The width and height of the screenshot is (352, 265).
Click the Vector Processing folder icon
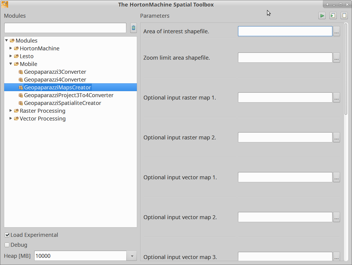click(x=17, y=119)
